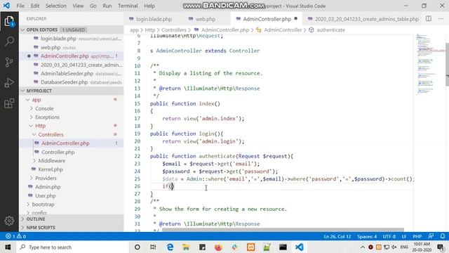Launch Microsoft Edge from taskbar
The image size is (449, 253).
tap(170, 247)
